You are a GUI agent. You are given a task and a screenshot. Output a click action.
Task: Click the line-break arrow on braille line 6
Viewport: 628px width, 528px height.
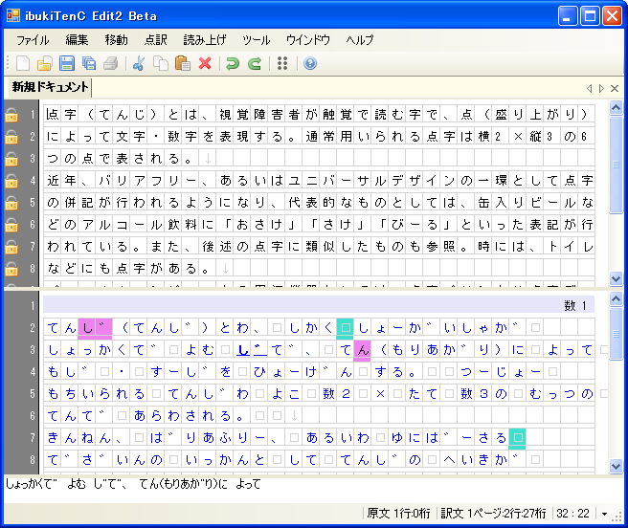tap(294, 416)
